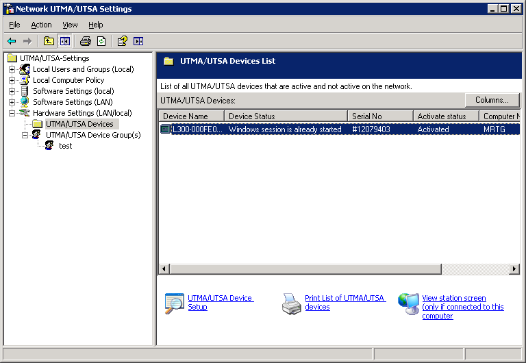Click the UTMA/UTSA-Settings root folder icon
Screen dimensions: 526x363
point(12,58)
